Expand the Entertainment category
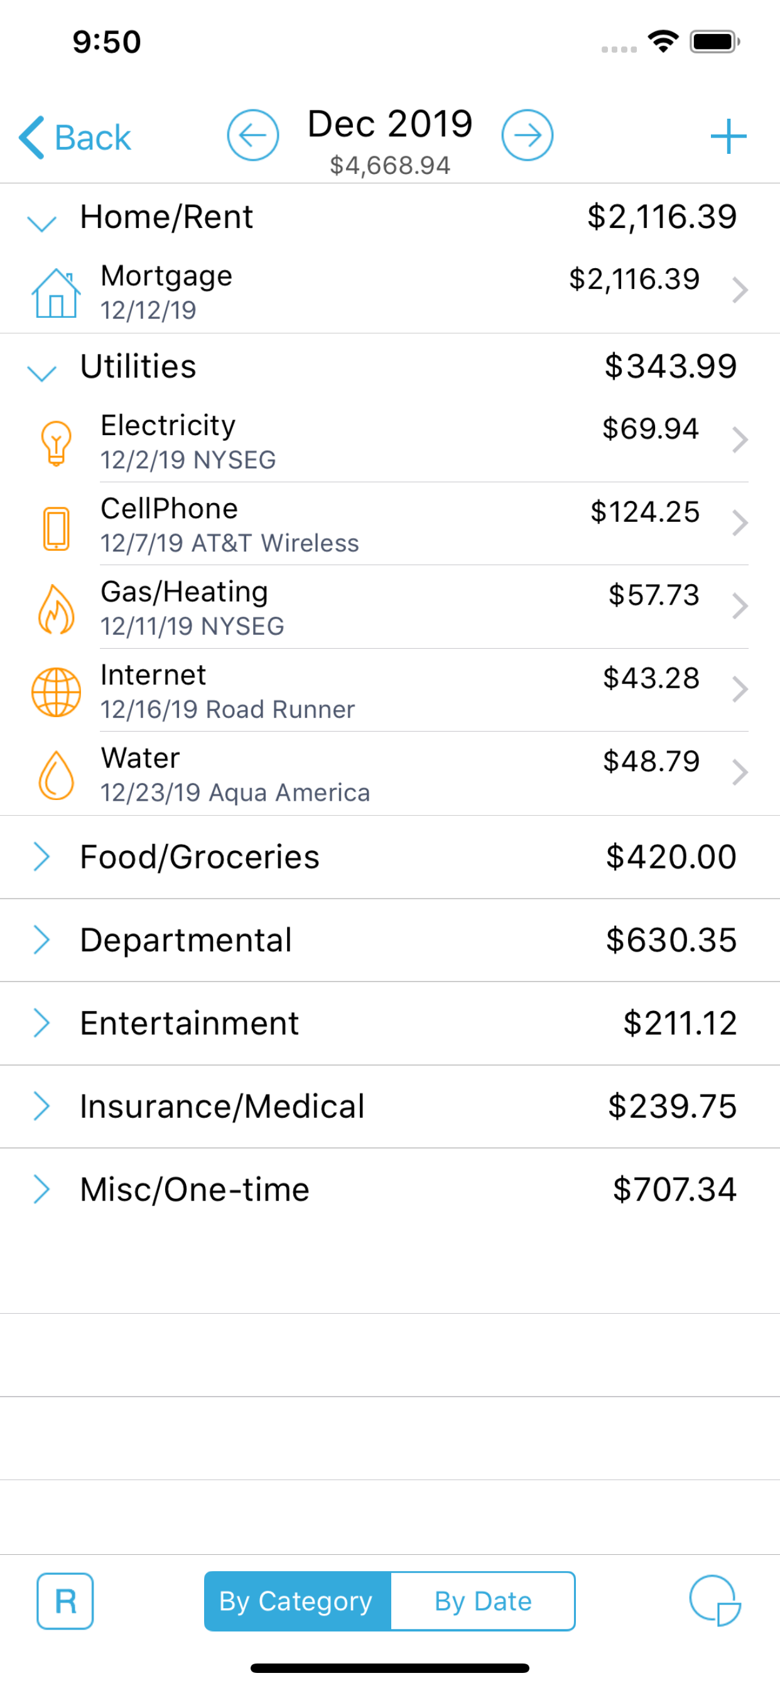Viewport: 780px width, 1688px height. click(41, 1023)
